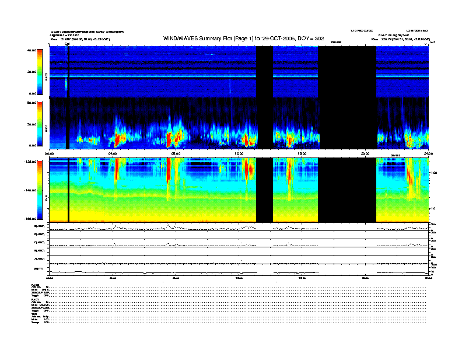Click the 04:00 tick label below RAD1 panel
This screenshot has width=462, height=357.
tap(113, 153)
